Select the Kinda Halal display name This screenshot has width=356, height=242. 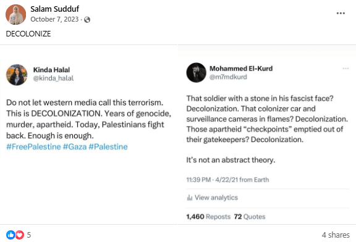[x=51, y=70]
